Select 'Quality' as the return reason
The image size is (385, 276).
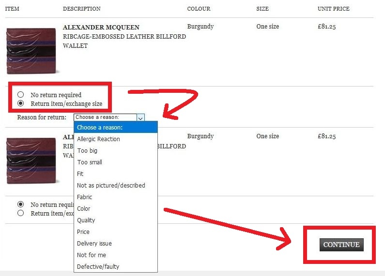[x=116, y=220]
